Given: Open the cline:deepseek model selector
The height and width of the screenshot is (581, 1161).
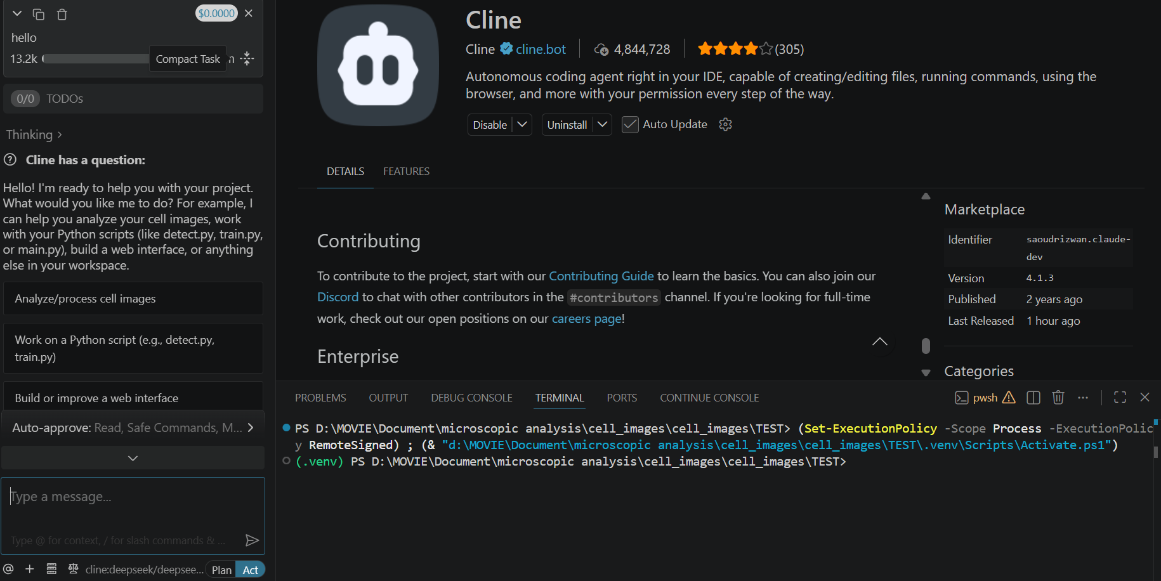Looking at the screenshot, I should (x=145, y=570).
